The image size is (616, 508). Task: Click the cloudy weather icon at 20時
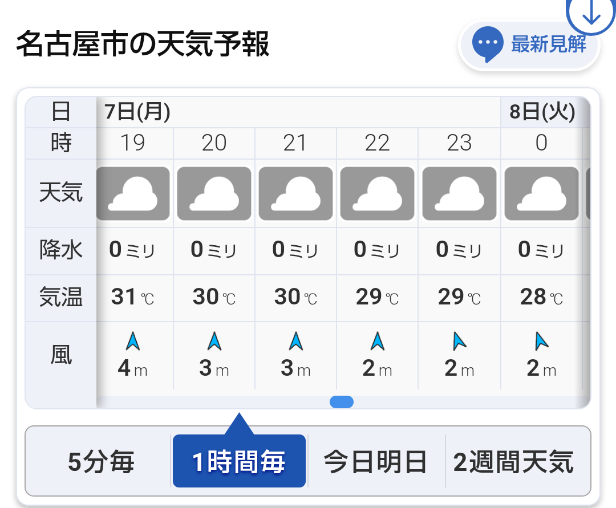pos(214,193)
